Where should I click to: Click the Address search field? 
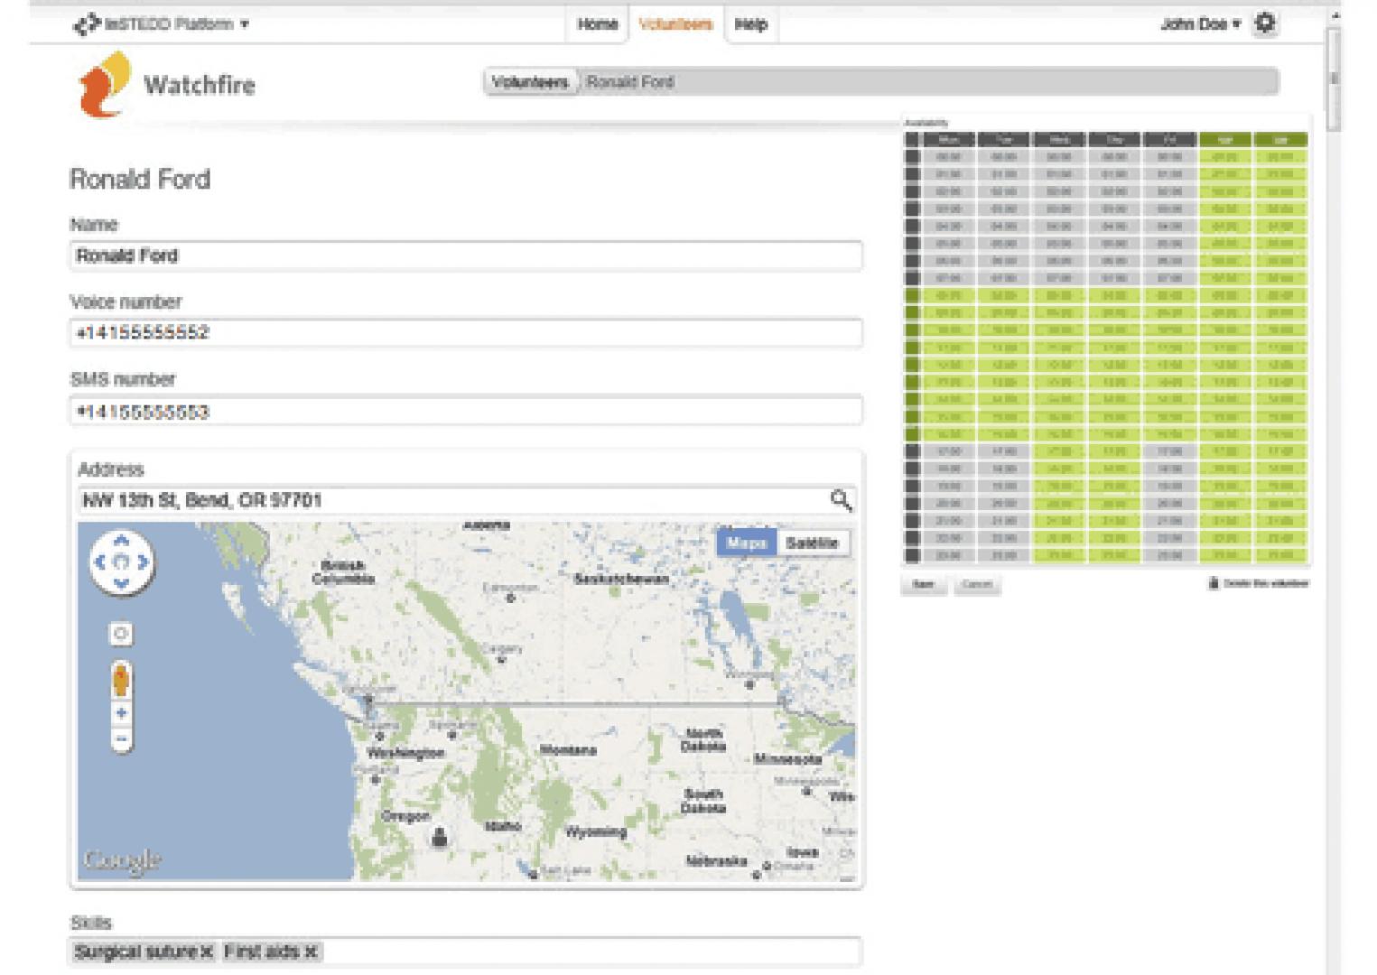[452, 500]
